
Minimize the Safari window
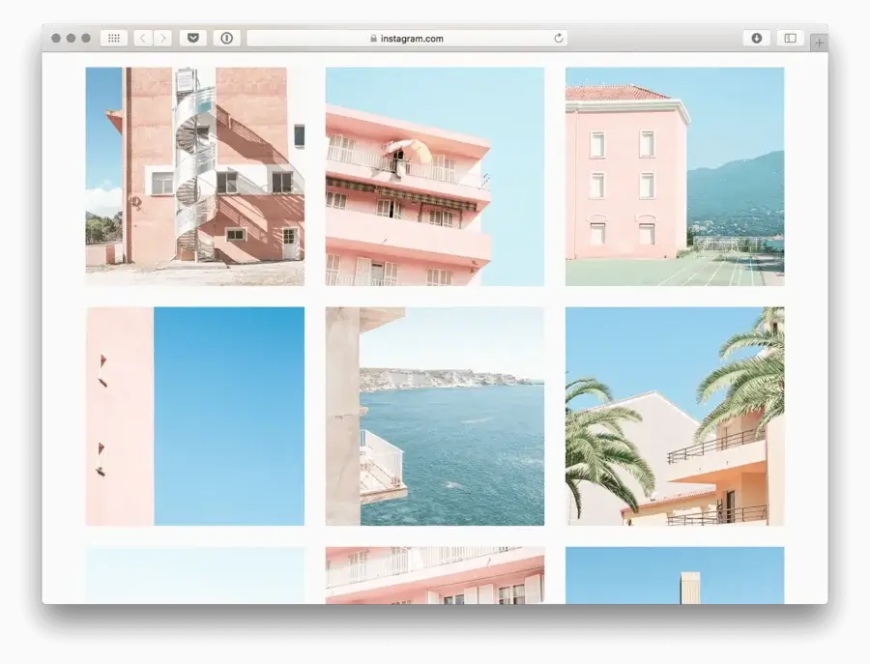(71, 39)
